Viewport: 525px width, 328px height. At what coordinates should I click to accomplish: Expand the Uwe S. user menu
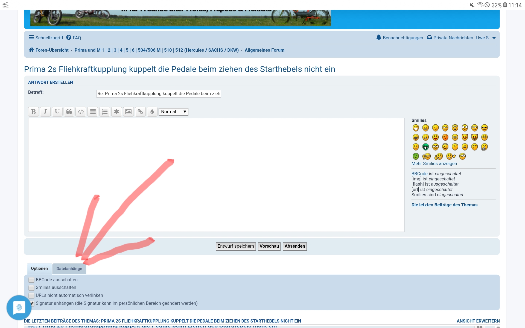coord(486,38)
